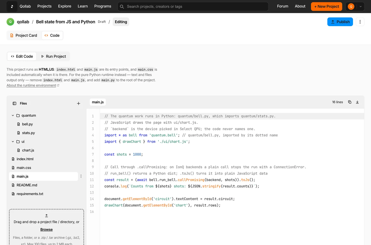Open the Projects menu
This screenshot has height=245, width=371.
44,6
